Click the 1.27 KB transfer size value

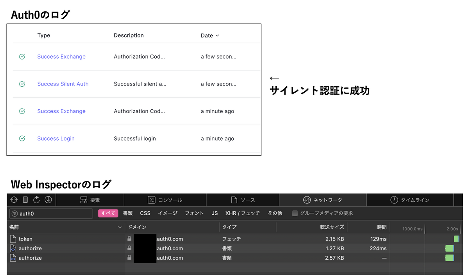pyautogui.click(x=335, y=248)
